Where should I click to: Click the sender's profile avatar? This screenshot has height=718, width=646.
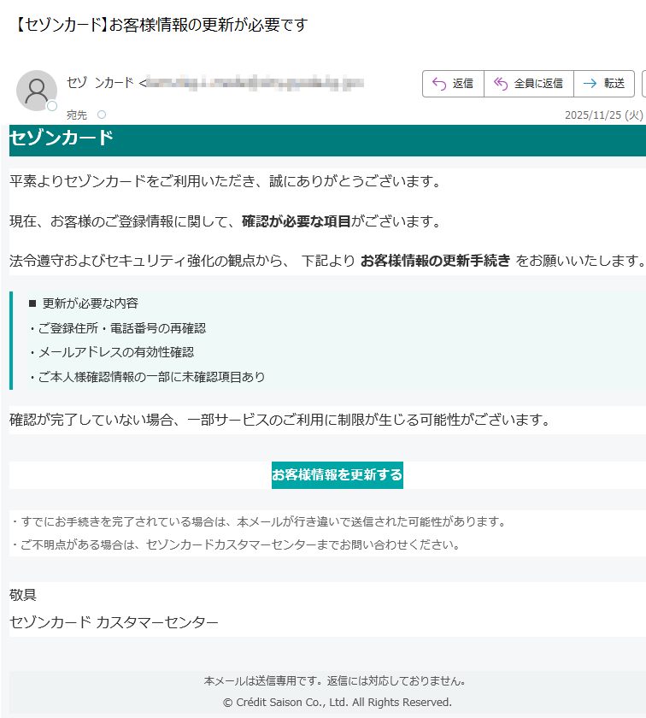[37, 90]
